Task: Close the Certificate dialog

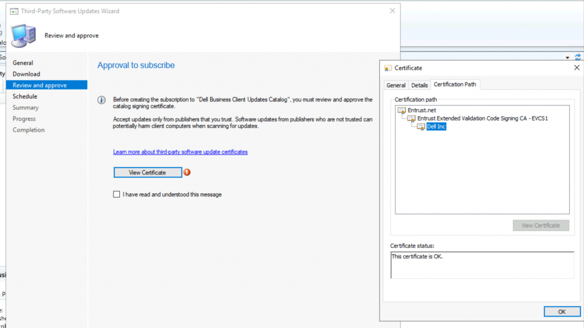Action: (x=577, y=67)
